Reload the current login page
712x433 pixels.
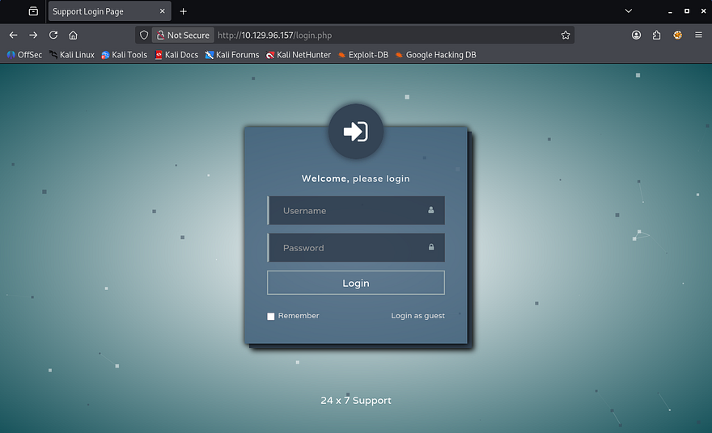53,36
